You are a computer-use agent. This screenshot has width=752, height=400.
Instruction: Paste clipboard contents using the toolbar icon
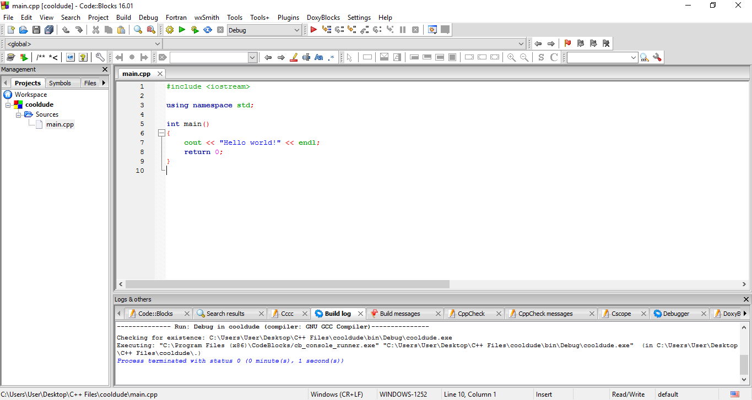coord(121,30)
